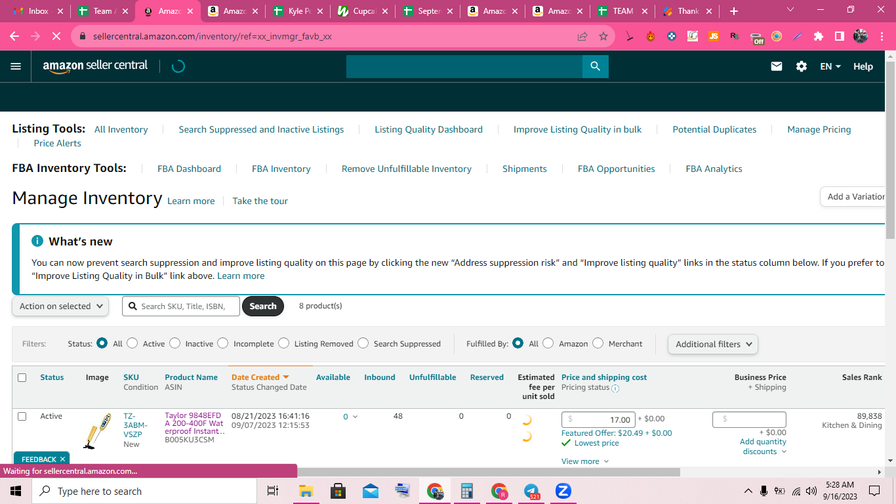The image size is (896, 504).
Task: Open Windows notification center icon
Action: pyautogui.click(x=874, y=491)
